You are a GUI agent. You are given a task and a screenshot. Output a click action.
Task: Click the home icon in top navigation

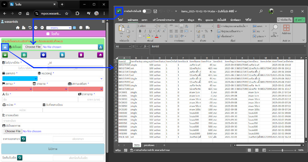point(18,28)
